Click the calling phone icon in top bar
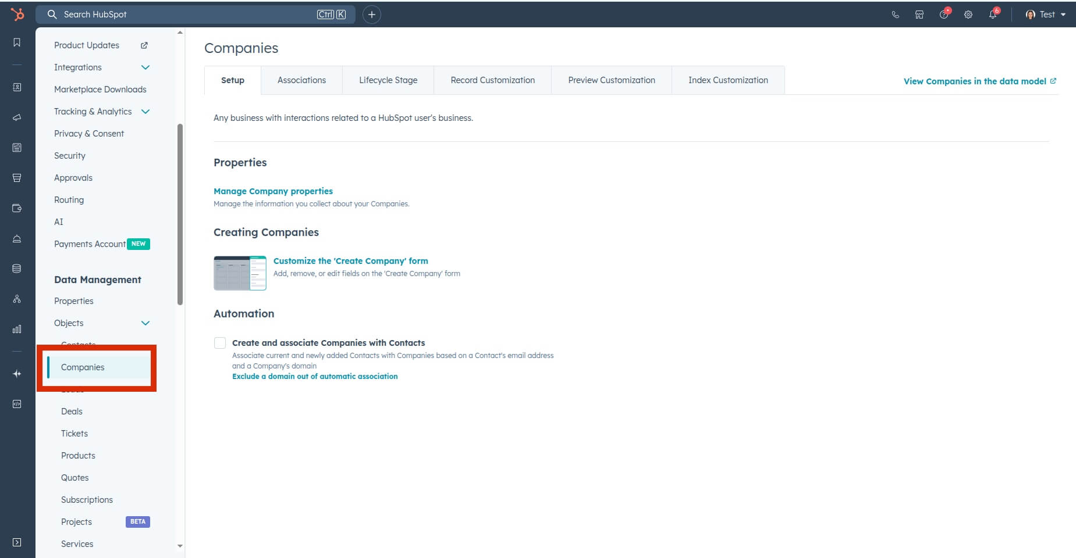Viewport: 1076px width, 558px height. (x=895, y=14)
